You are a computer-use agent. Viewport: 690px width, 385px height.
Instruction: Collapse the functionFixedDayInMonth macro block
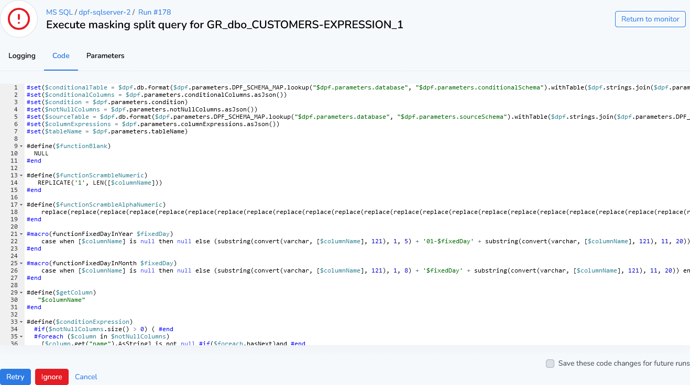[x=22, y=263]
